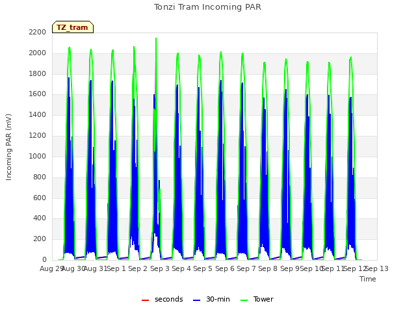416x312 pixels.
Task: Click the TZ_tram label box
Action: [x=73, y=27]
